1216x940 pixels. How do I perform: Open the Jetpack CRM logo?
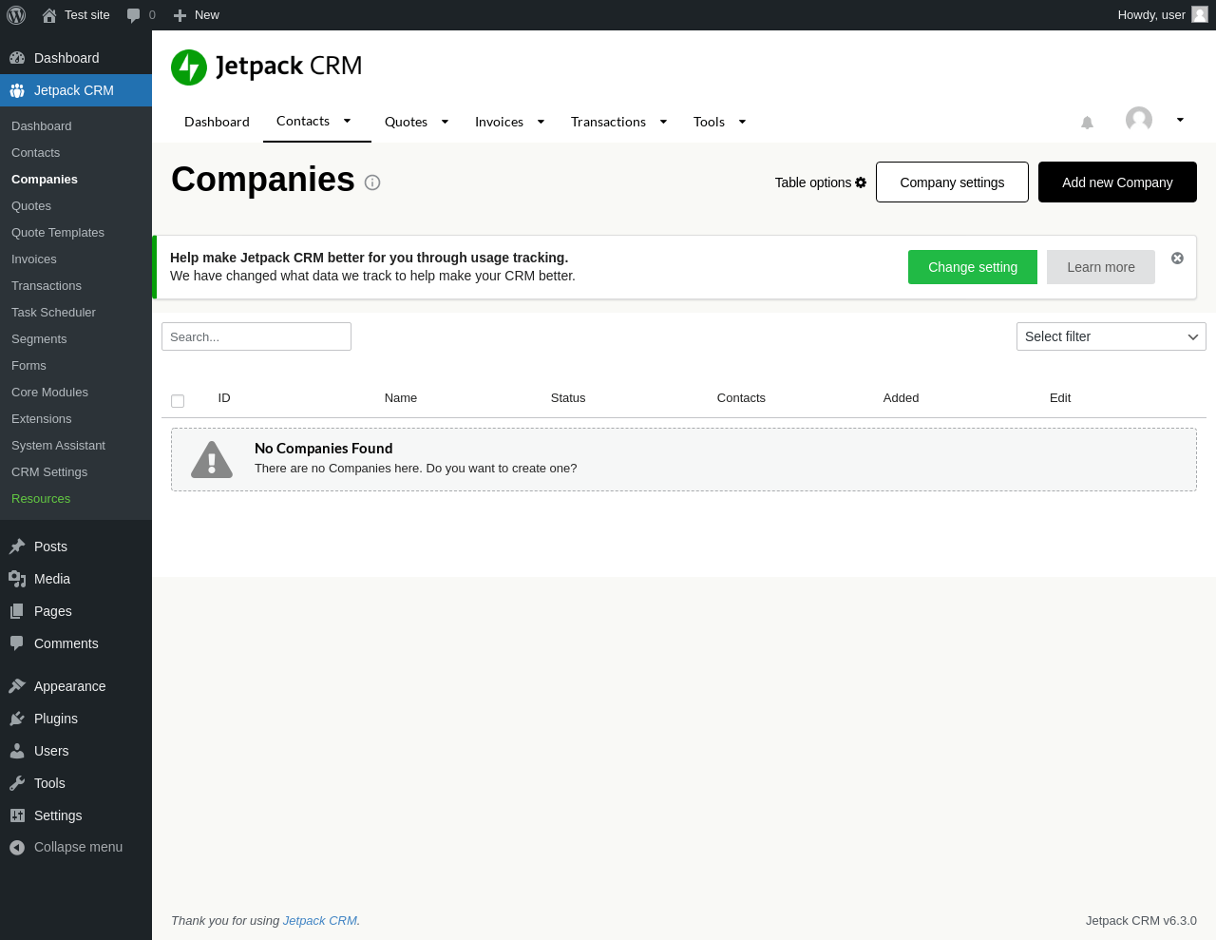(266, 67)
